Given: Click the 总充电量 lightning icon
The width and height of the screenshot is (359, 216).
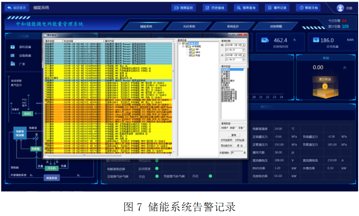Looking at the screenshot, I should pos(316,40).
